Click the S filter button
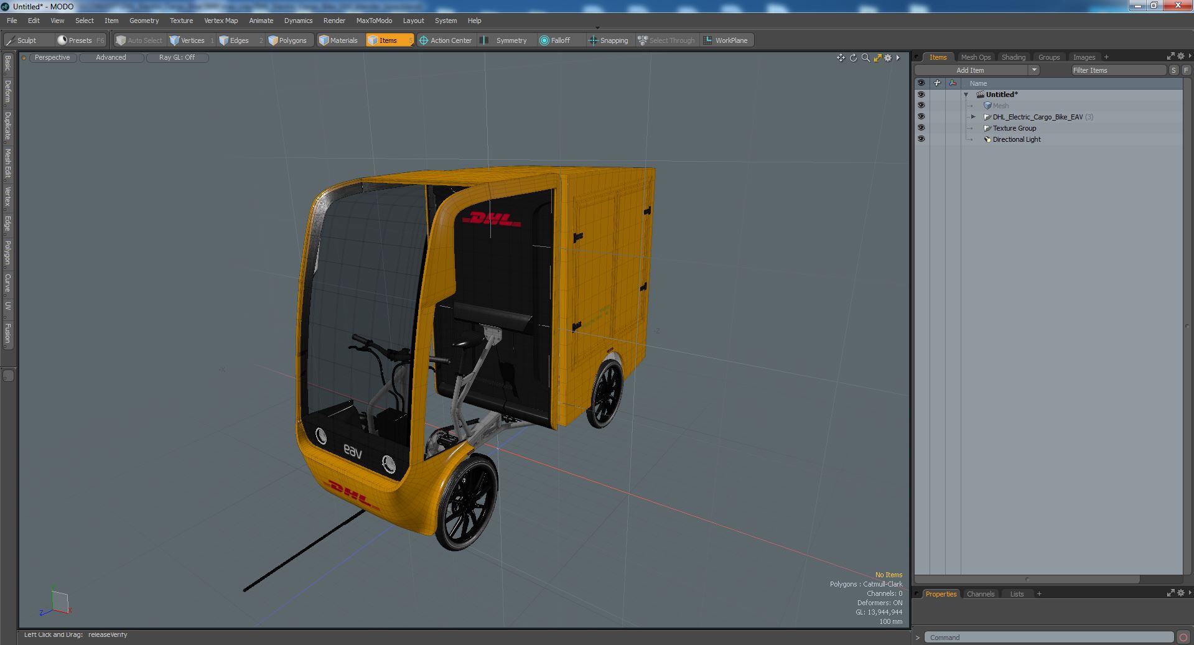1194x645 pixels. [1173, 70]
